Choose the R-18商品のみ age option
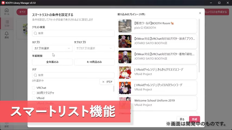 [94, 62]
